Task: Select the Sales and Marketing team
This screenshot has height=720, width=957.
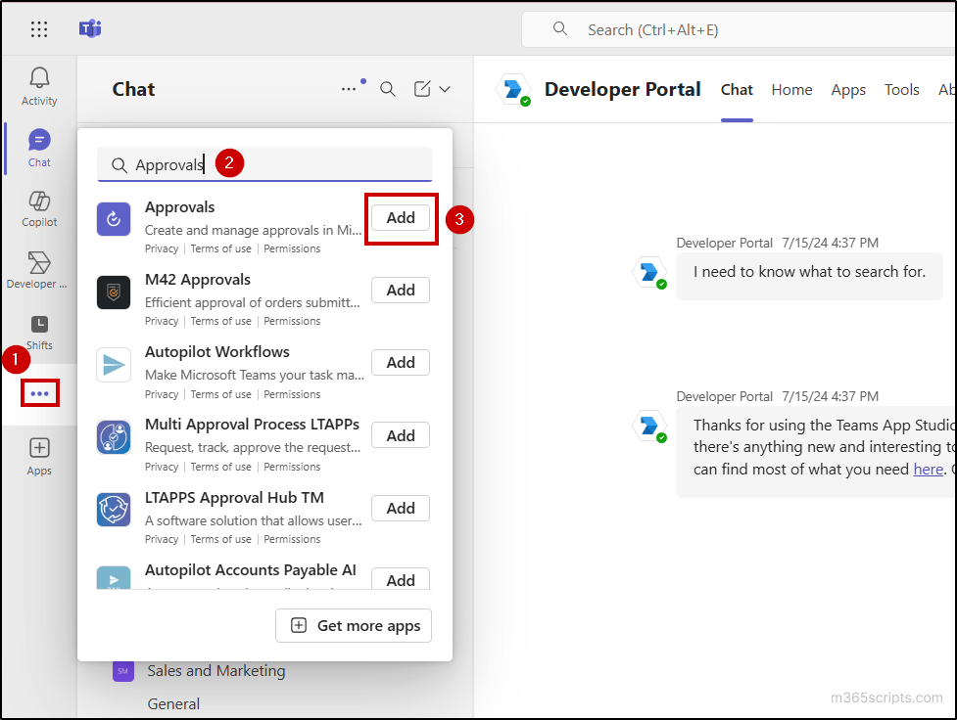Action: coord(215,671)
